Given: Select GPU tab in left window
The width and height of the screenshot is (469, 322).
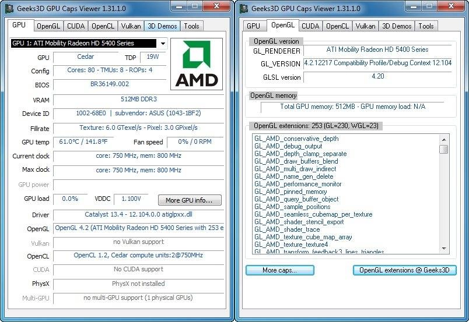Looking at the screenshot, I should pos(19,25).
